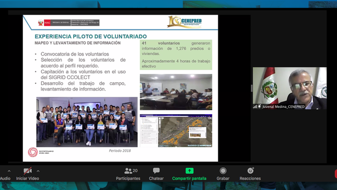Screen dimensions: 337x190
Task: Open the Chatear chat icon
Action: click(x=156, y=171)
